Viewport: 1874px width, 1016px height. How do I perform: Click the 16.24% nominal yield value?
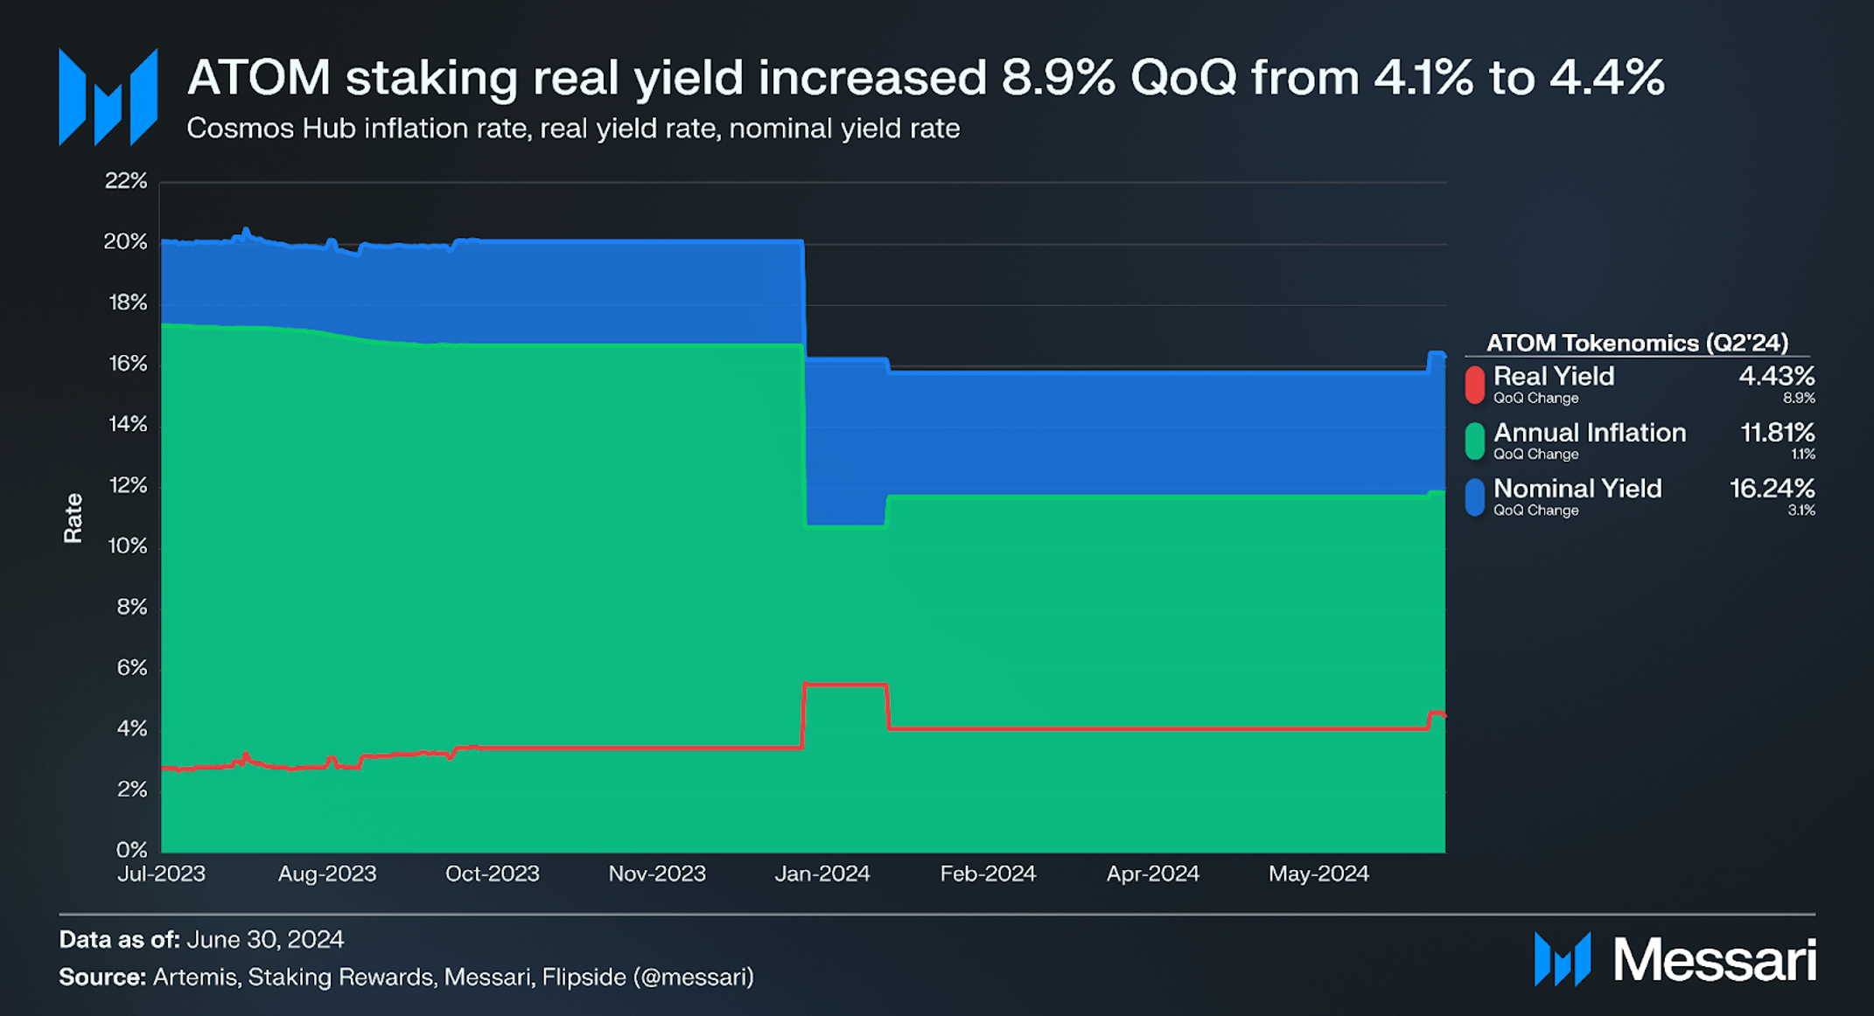tap(1772, 488)
